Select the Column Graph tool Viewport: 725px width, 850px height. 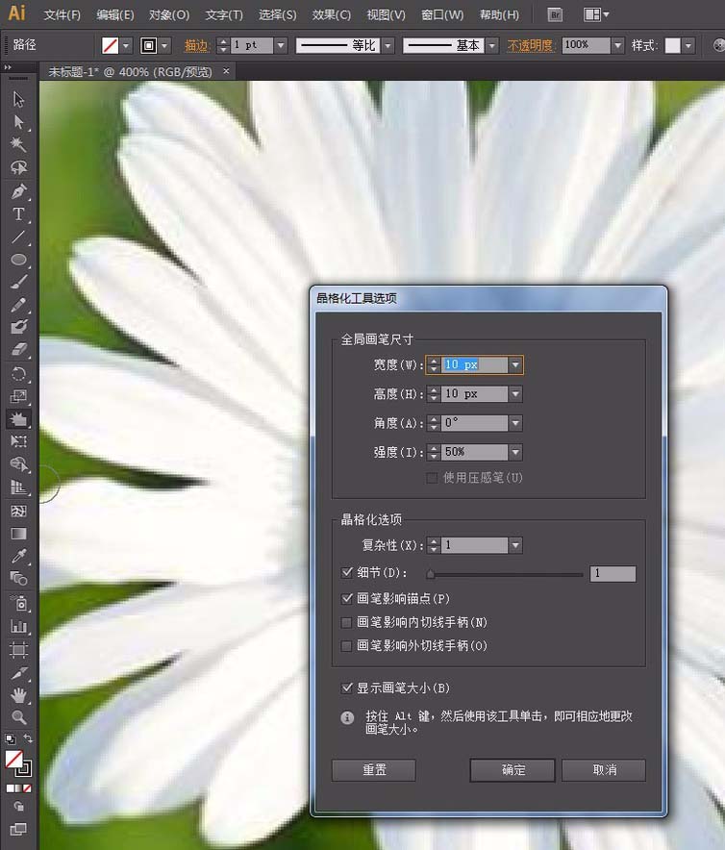pyautogui.click(x=18, y=627)
